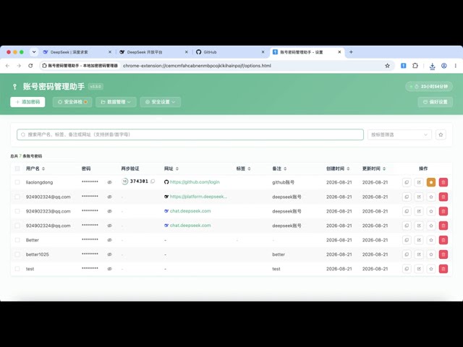The image size is (463, 347).
Task: Copy the test account entry
Action: [407, 269]
